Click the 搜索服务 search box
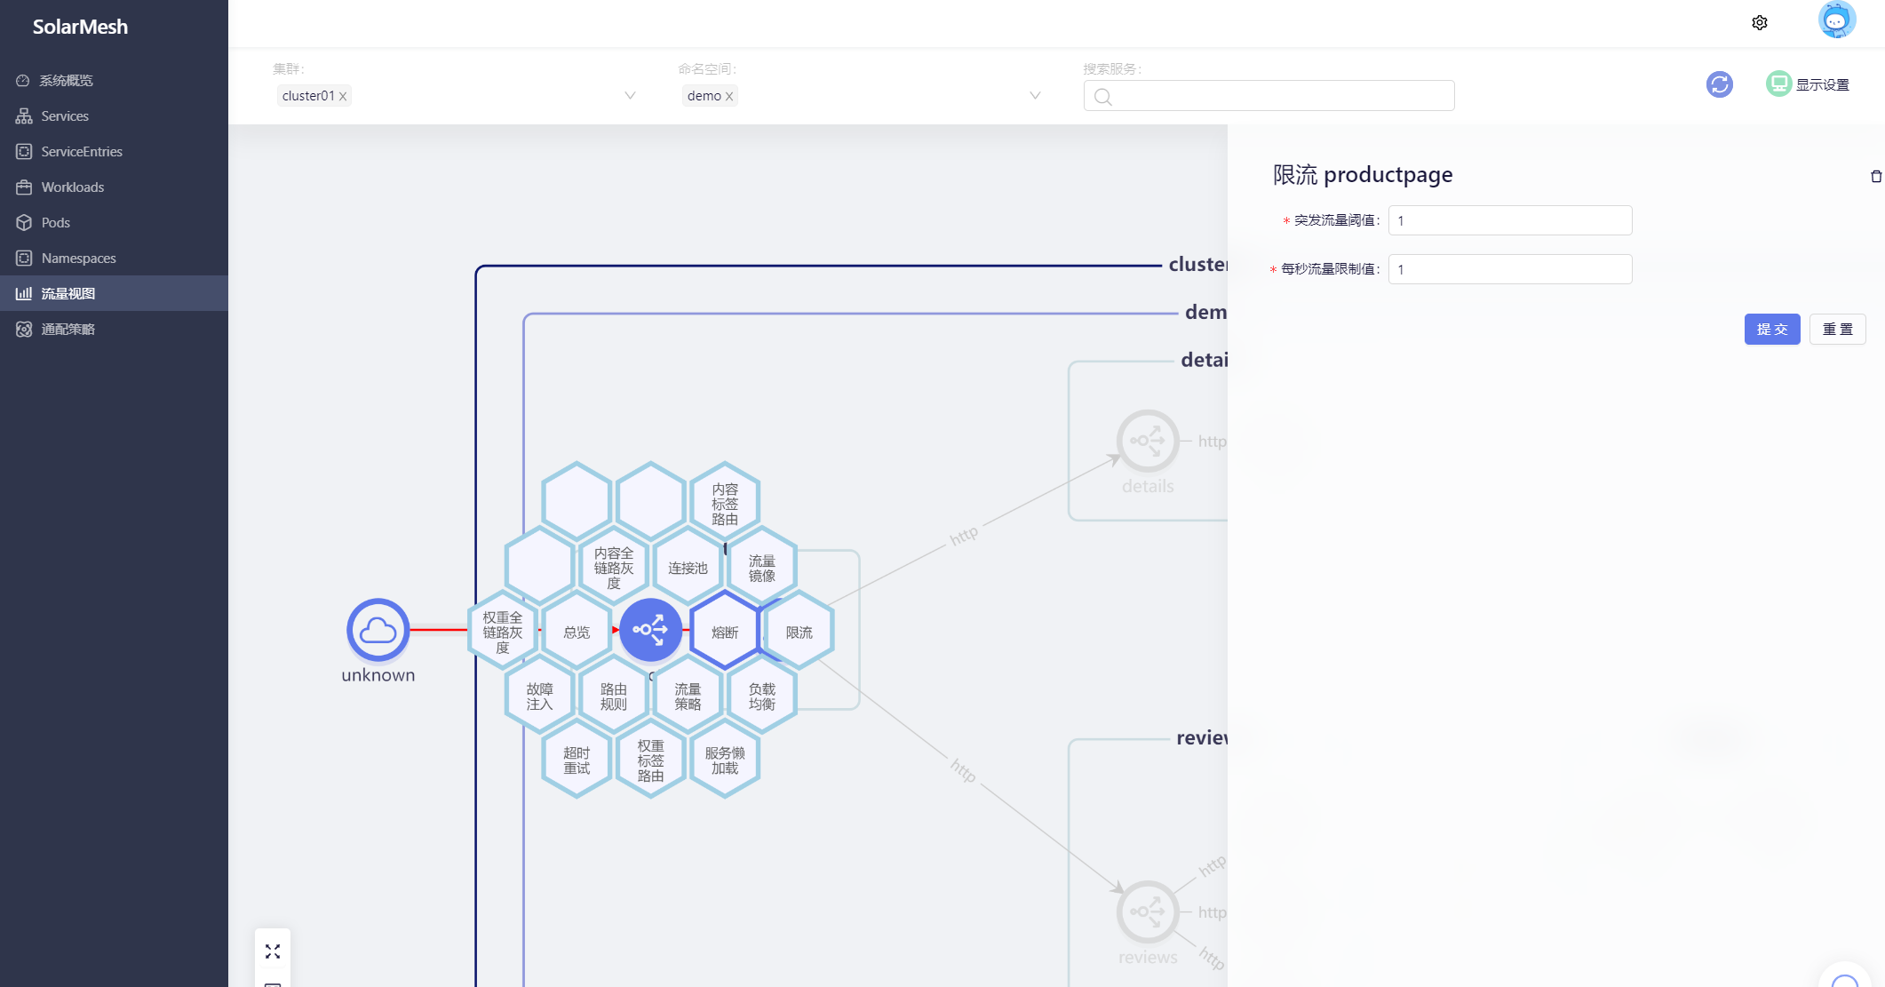The height and width of the screenshot is (987, 1885). (1269, 96)
